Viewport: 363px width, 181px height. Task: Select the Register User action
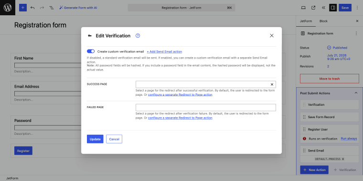[330, 129]
